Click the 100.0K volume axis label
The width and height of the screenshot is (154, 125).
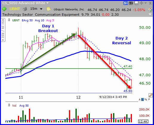[x=144, y=115]
